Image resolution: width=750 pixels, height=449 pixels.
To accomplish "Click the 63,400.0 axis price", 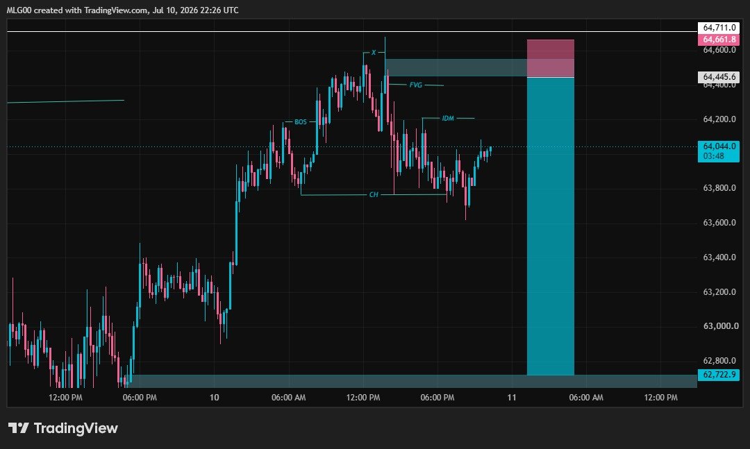I will coord(719,257).
